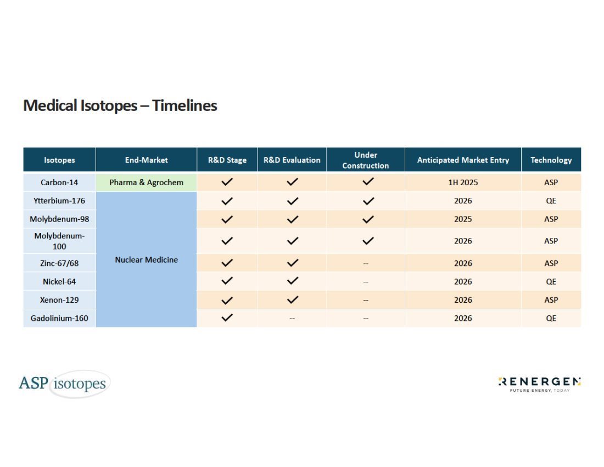Click the Anticipated Market Entry header
The width and height of the screenshot is (604, 467).
[x=463, y=160]
